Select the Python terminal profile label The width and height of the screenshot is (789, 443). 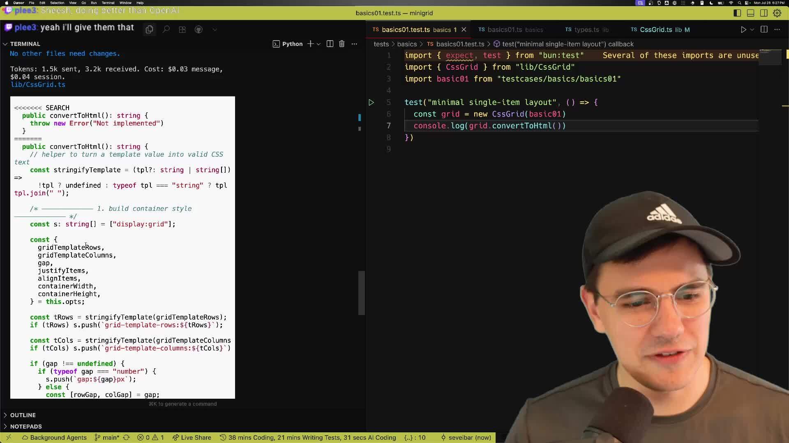click(x=288, y=44)
